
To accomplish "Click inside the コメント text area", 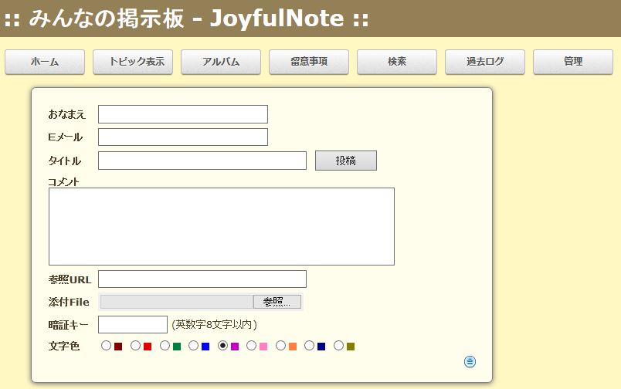I will (x=222, y=226).
